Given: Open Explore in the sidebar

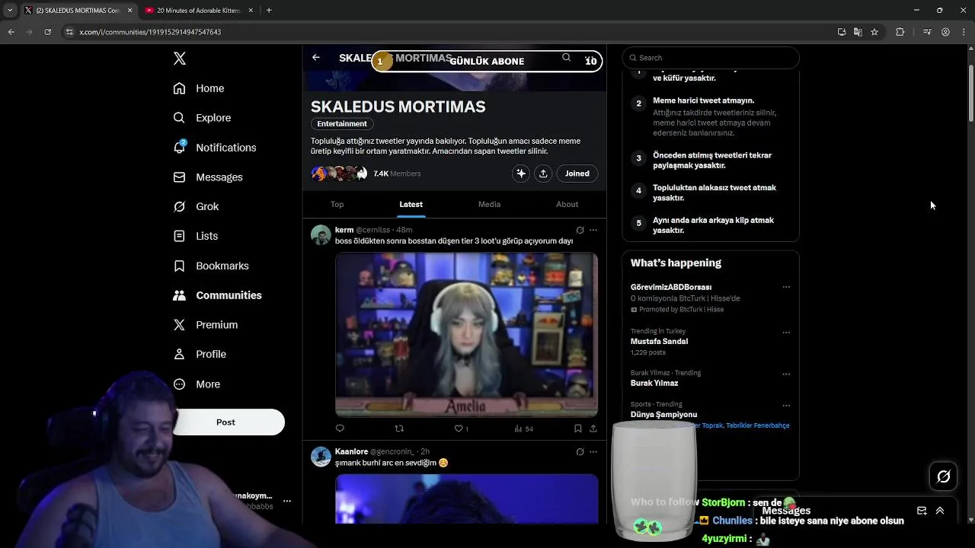Looking at the screenshot, I should 202,118.
